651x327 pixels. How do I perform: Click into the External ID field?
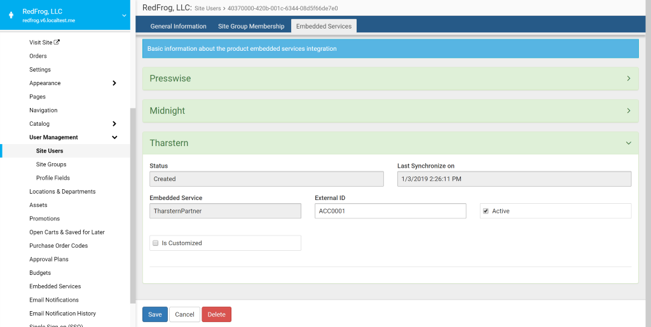point(390,211)
